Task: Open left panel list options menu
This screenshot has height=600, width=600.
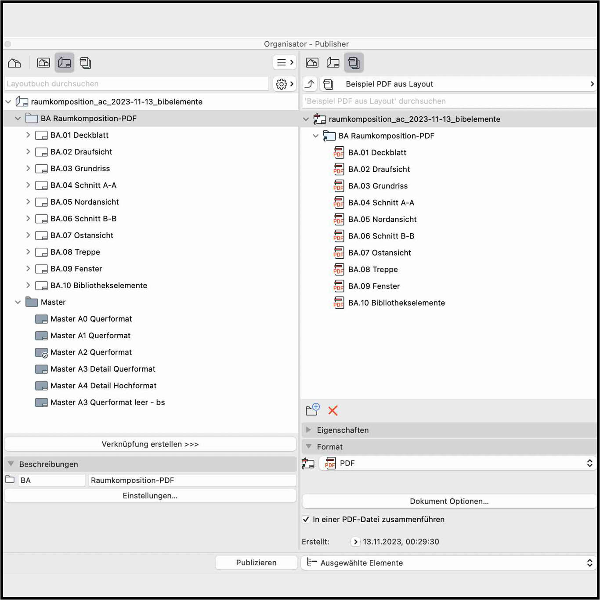Action: [285, 62]
